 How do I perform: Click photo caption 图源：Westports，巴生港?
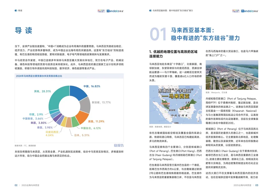pos(216,92)
